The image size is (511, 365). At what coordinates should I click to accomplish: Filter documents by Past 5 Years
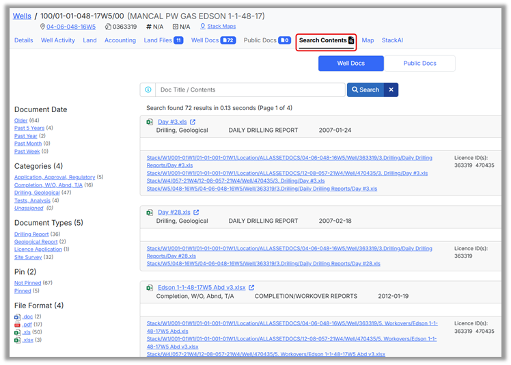click(x=29, y=128)
